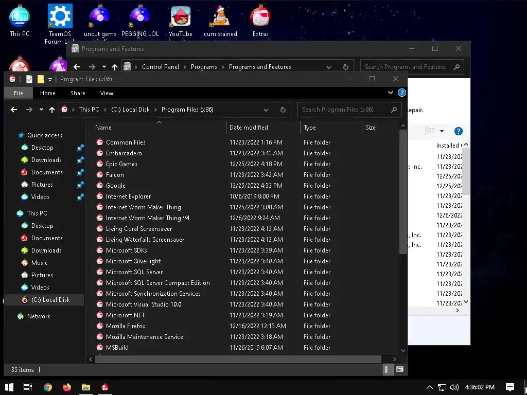Open File Explorer taskbar icon
Screen dimensions: 527x395
coord(86,387)
